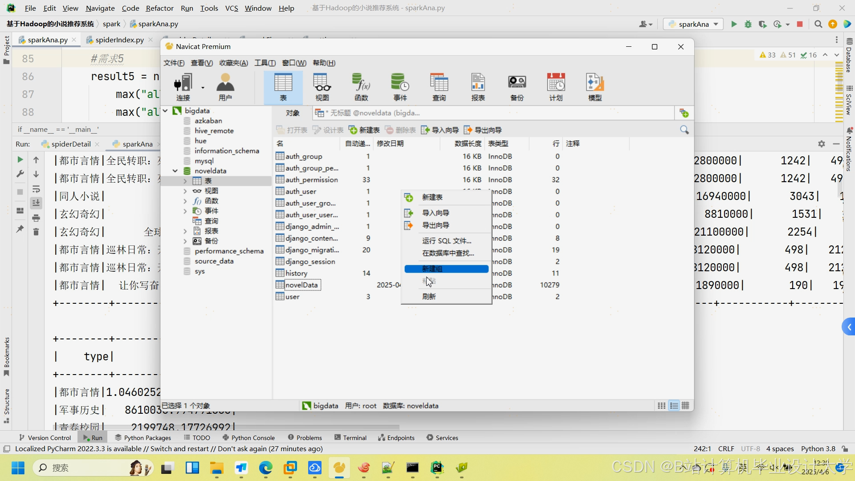Viewport: 855px width, 481px height.
Task: Open PyCharm Search Everywhere magnifier
Action: point(818,24)
